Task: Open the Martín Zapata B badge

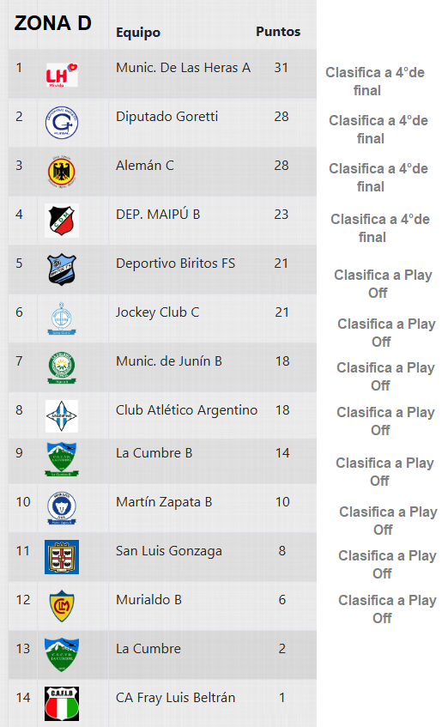Action: pos(62,508)
